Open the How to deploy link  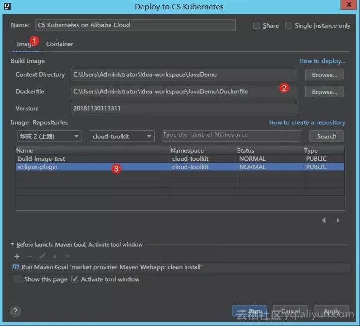click(x=322, y=61)
